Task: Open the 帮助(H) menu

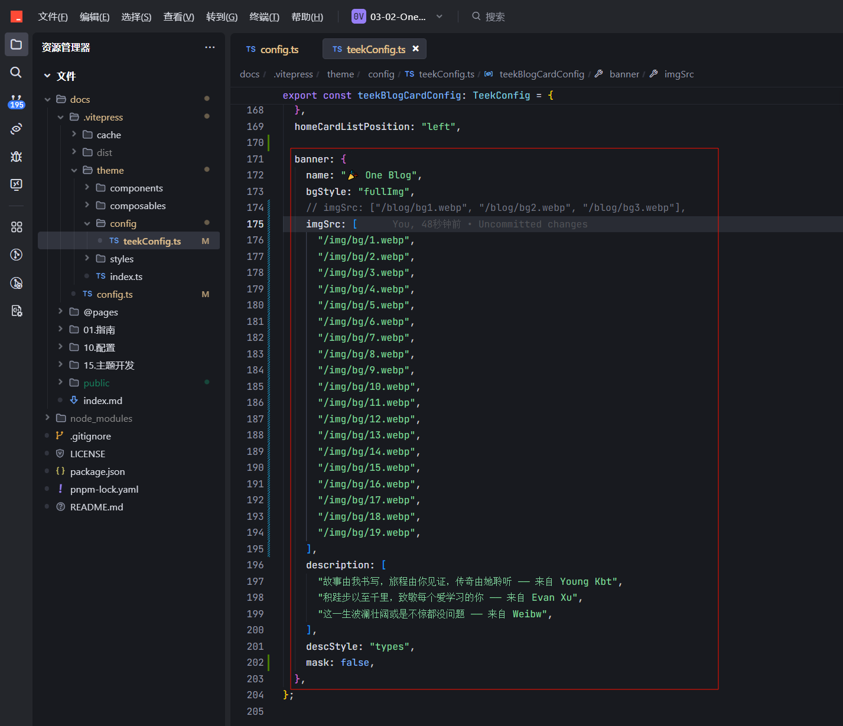Action: (307, 17)
